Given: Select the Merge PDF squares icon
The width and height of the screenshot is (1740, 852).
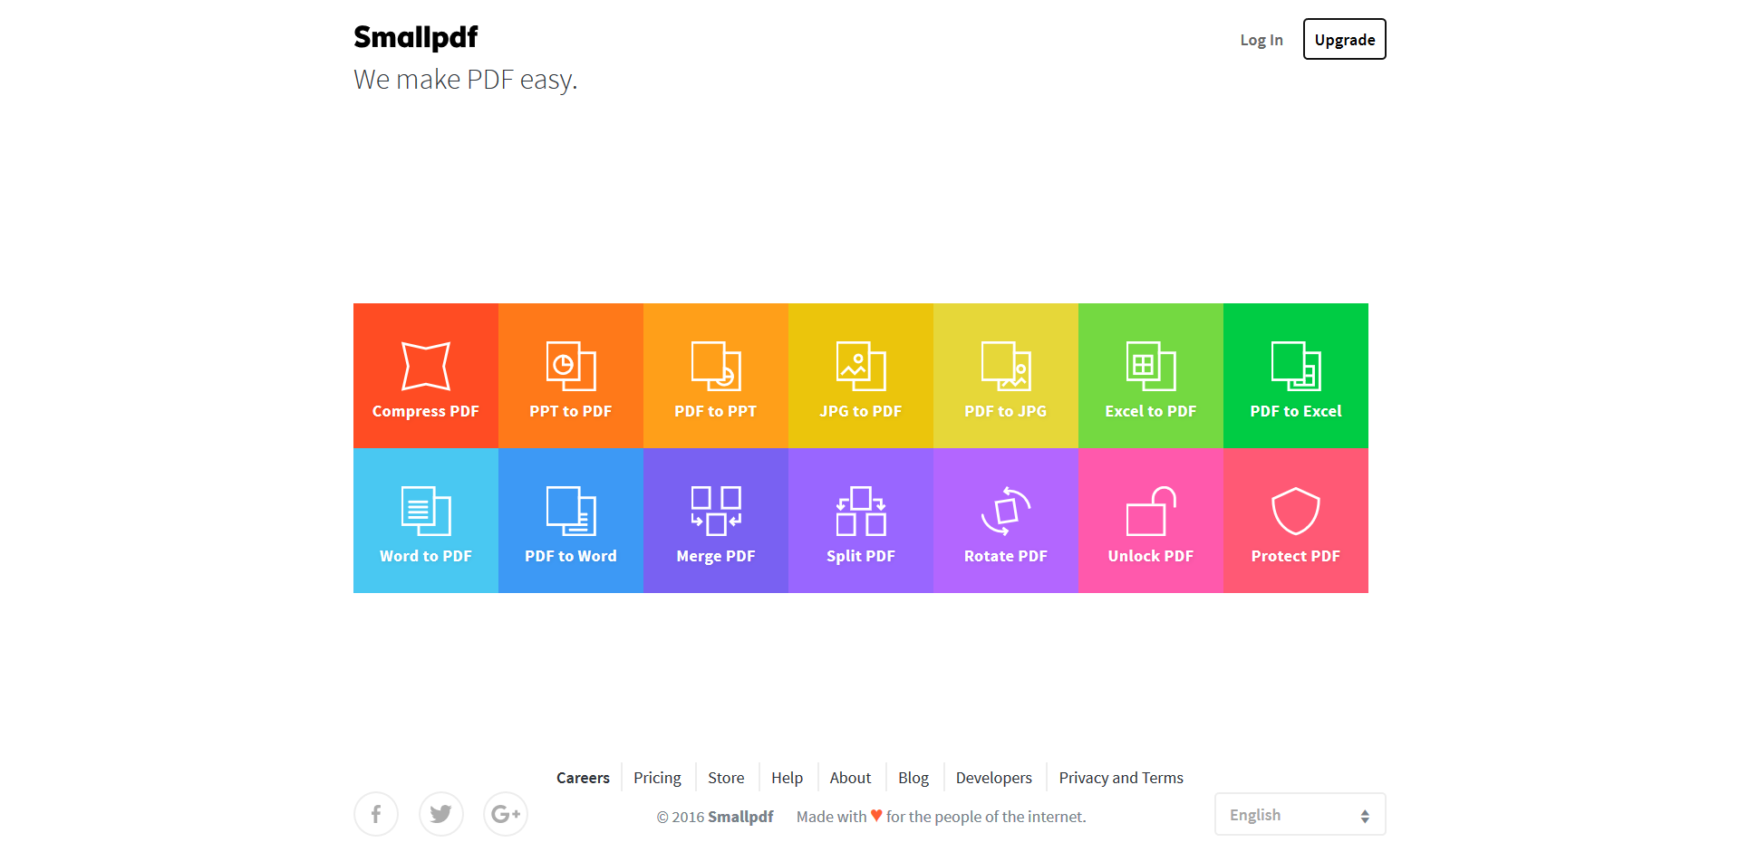Looking at the screenshot, I should [716, 511].
